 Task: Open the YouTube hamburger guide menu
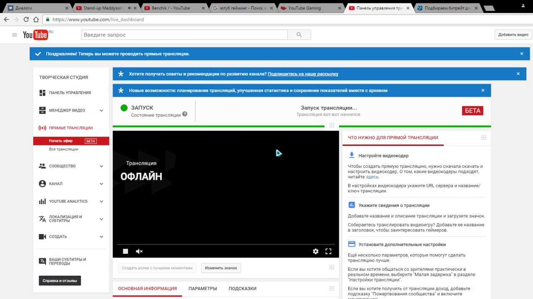[15, 35]
